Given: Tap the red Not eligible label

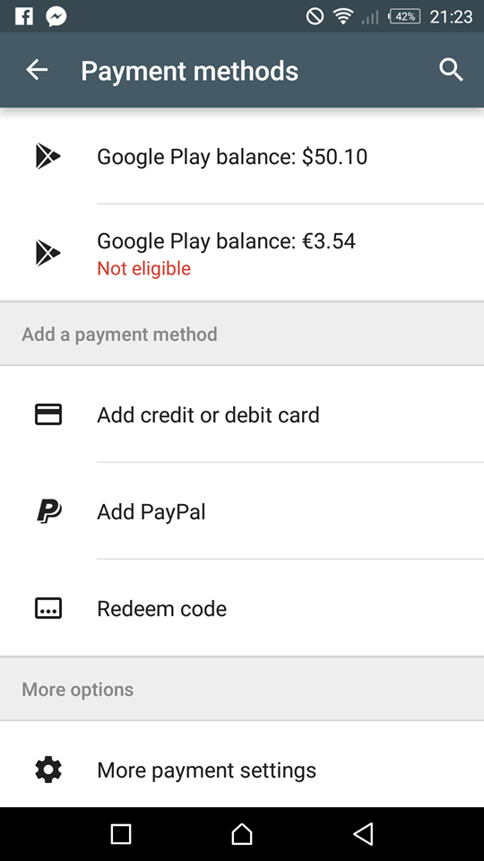Looking at the screenshot, I should click(143, 268).
